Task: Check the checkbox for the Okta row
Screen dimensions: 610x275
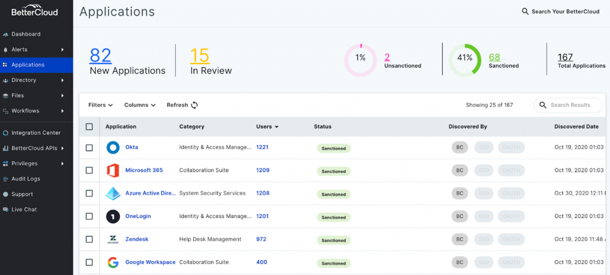Action: 89,148
